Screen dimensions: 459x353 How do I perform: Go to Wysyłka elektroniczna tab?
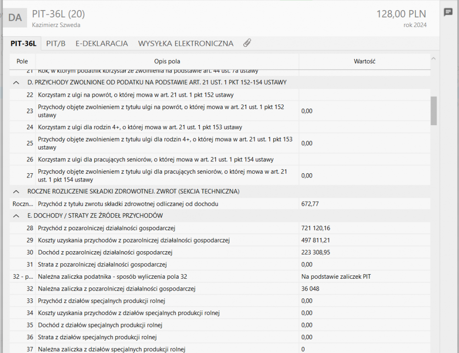(x=185, y=44)
